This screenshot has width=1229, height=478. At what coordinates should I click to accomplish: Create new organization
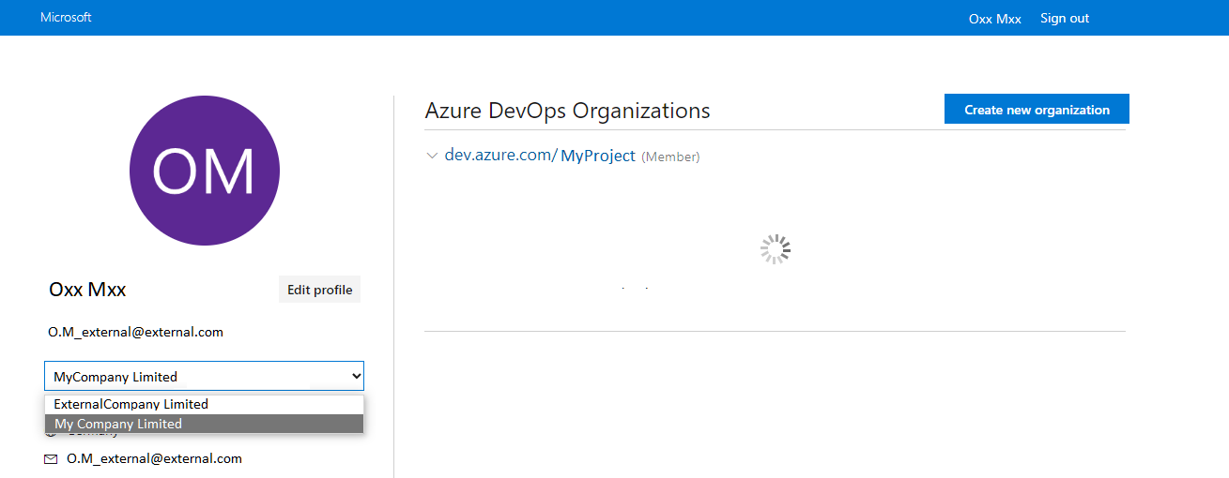click(x=1037, y=110)
